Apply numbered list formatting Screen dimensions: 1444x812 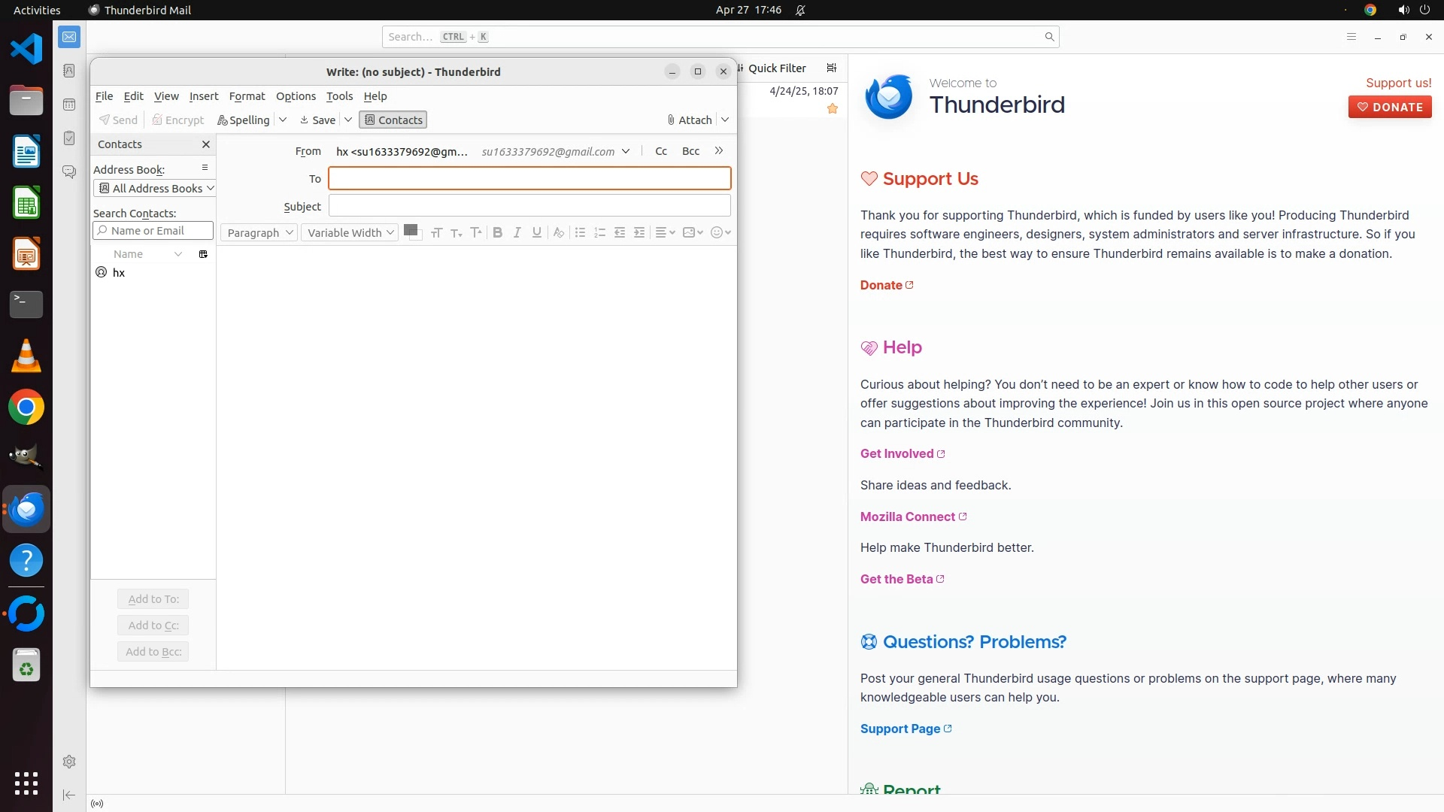(599, 233)
